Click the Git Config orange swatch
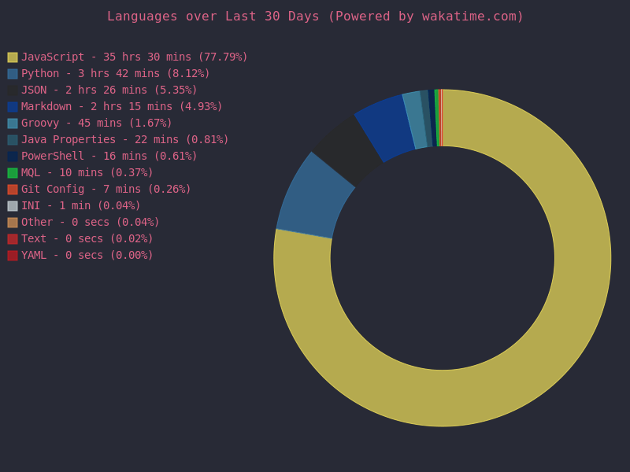The width and height of the screenshot is (630, 472). tap(13, 190)
